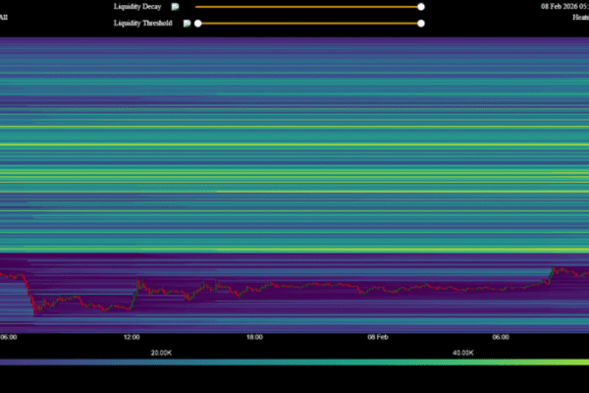Click the Liquidity Decay slider handle
Image resolution: width=589 pixels, height=393 pixels.
(x=421, y=6)
